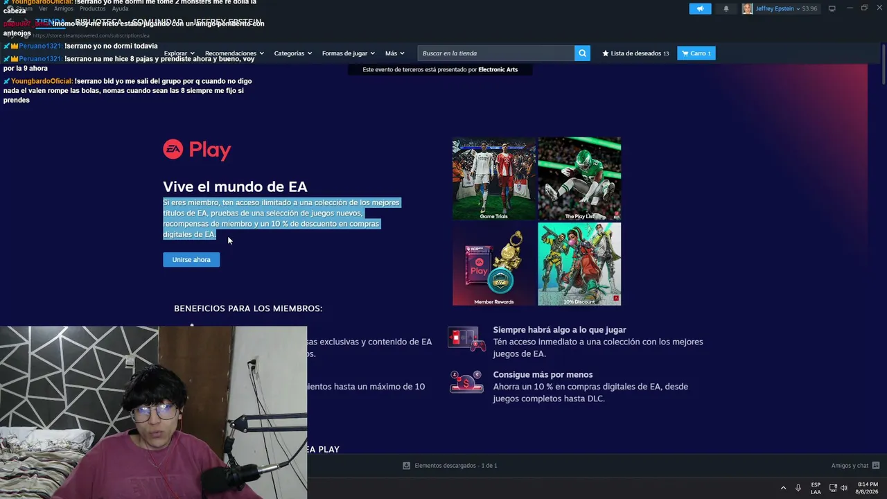Click the 'Siempre habrá algo a lo que jugar' title
887x499 pixels.
[x=559, y=330]
